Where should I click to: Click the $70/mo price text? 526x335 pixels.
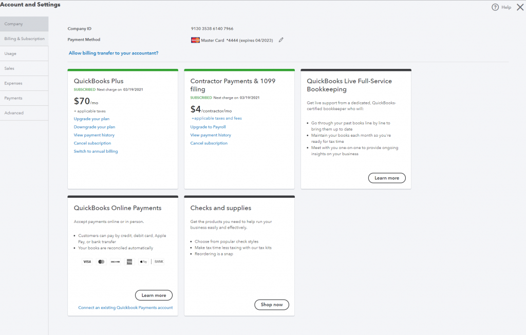pyautogui.click(x=86, y=101)
